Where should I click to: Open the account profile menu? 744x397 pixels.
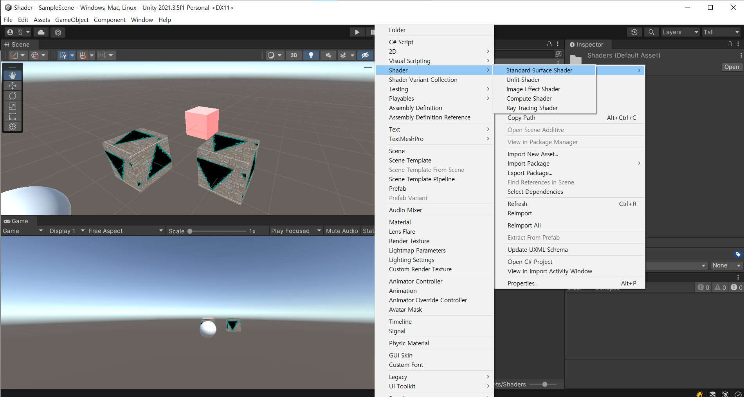(x=18, y=32)
